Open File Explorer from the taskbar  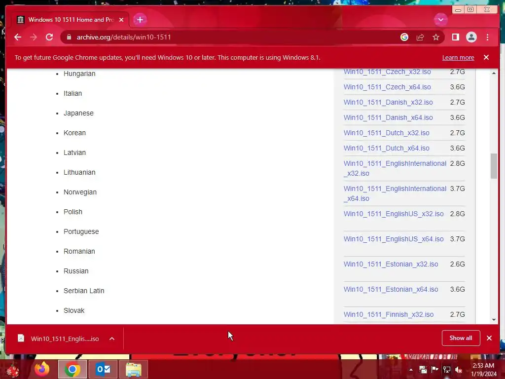[x=133, y=369]
